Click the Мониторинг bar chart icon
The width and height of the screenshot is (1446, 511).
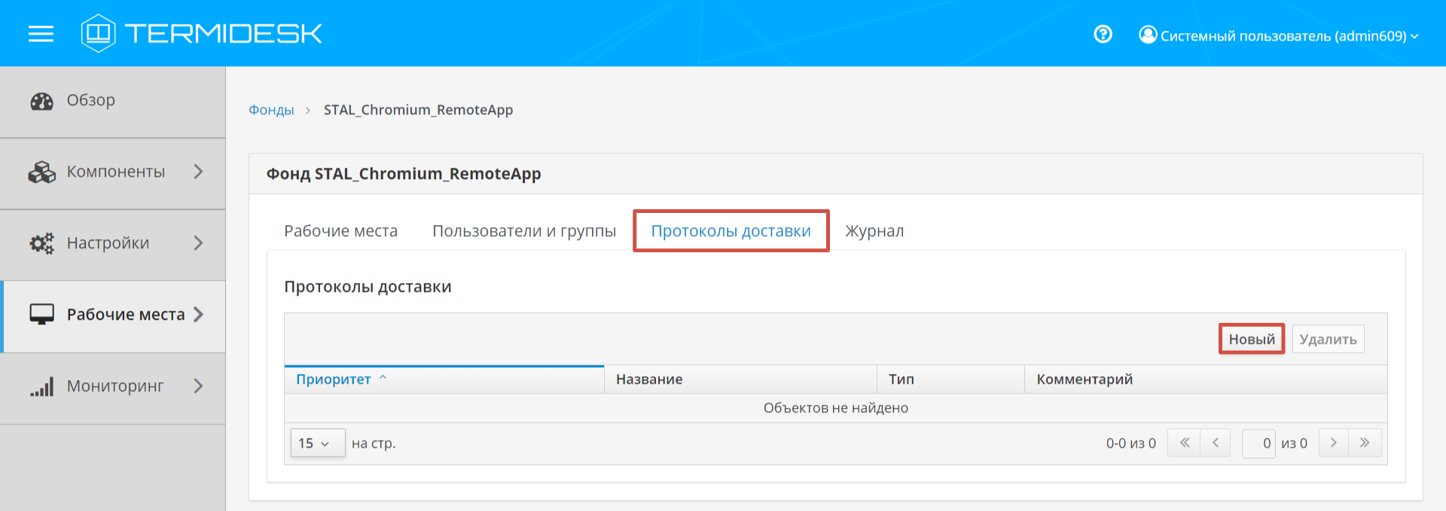coord(41,387)
